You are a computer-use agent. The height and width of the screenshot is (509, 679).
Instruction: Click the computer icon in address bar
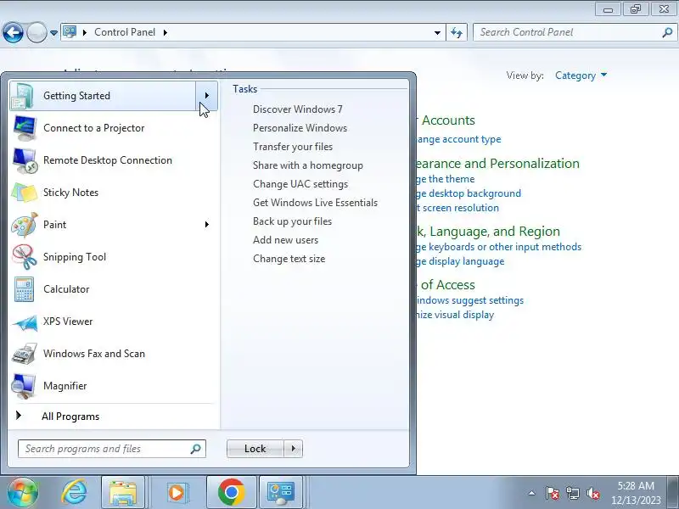[x=70, y=32]
